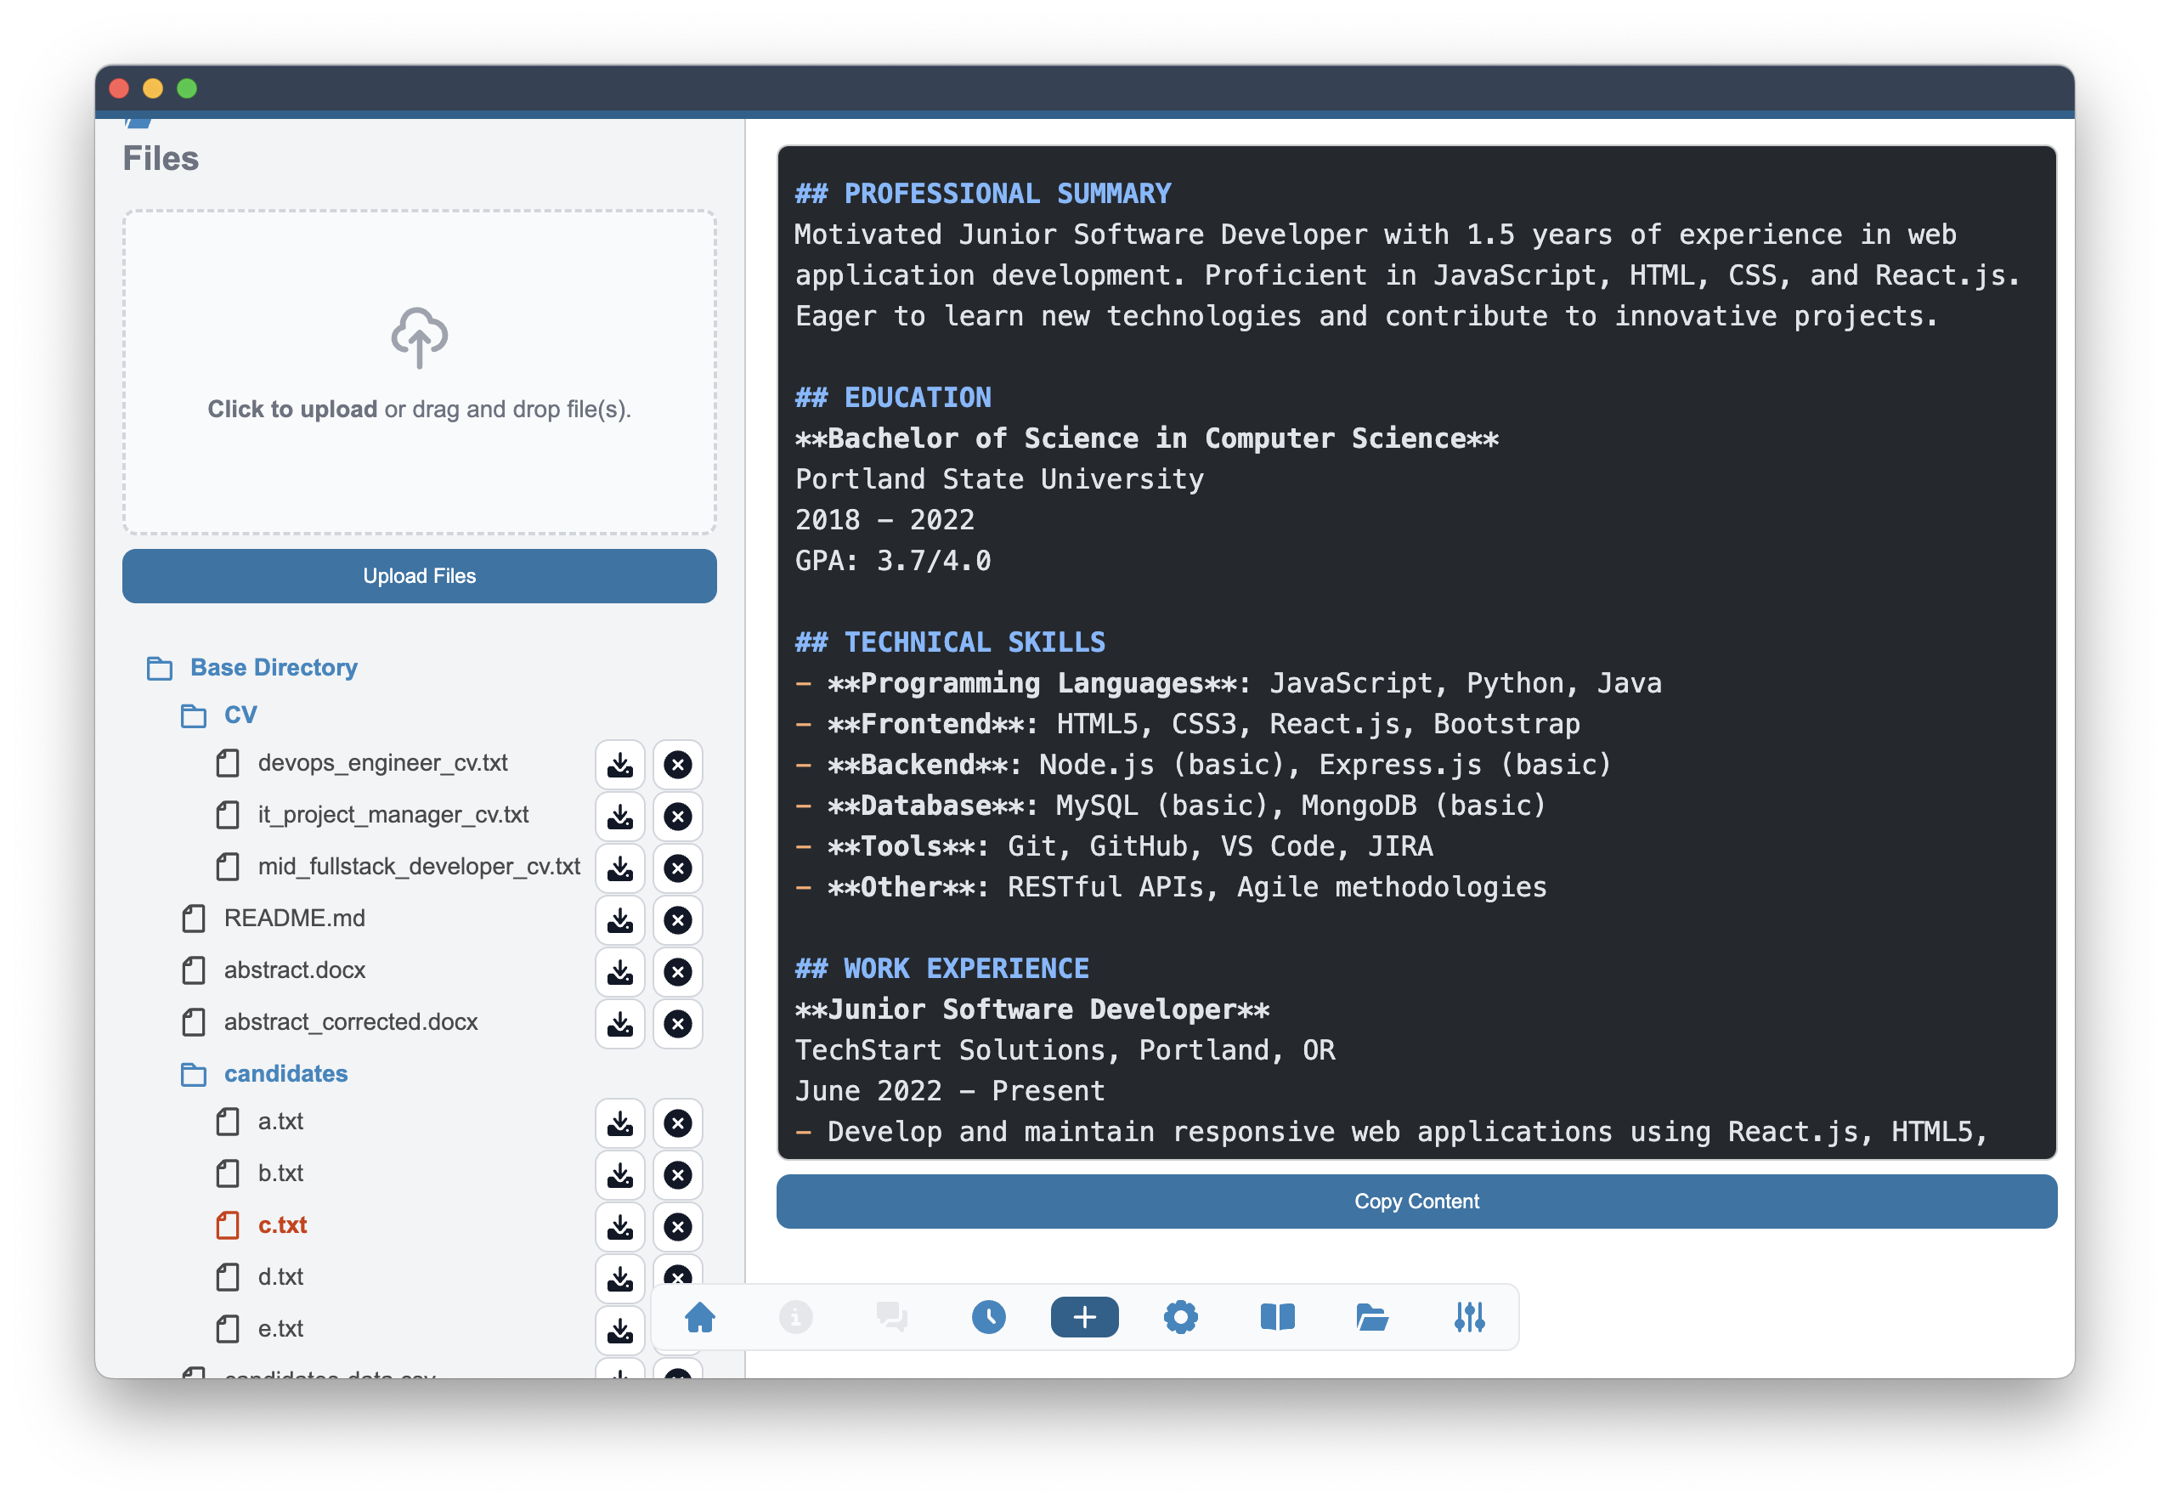Collapse the candidates folder
This screenshot has width=2170, height=1504.
pyautogui.click(x=285, y=1073)
